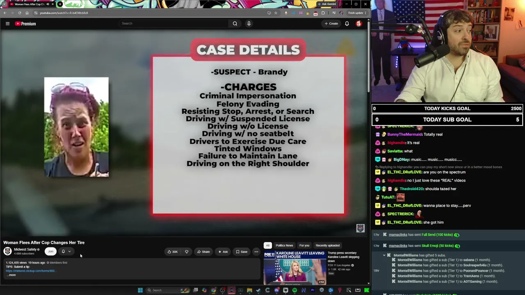Share the video

[x=203, y=252]
